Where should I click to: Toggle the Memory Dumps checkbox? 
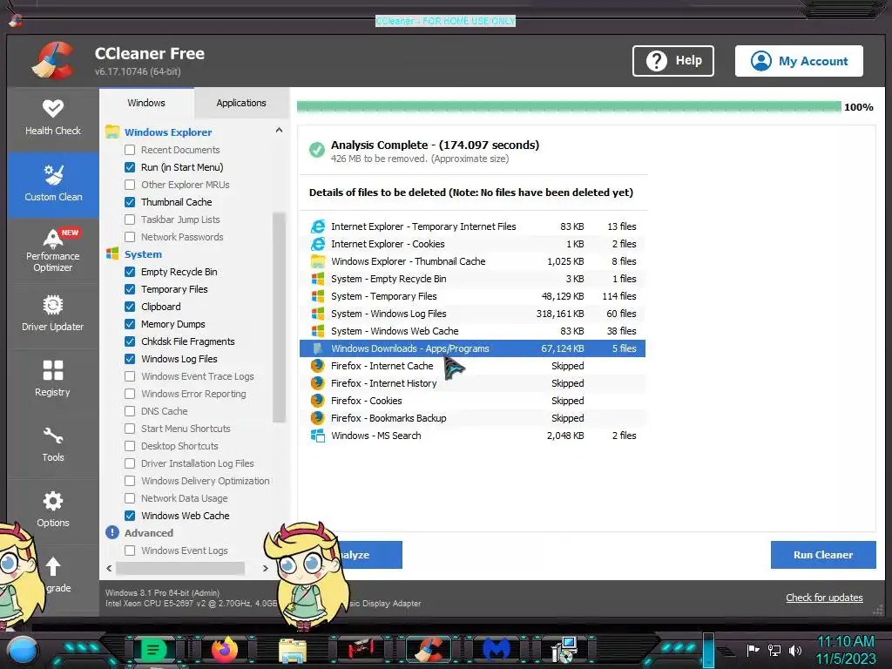click(130, 324)
